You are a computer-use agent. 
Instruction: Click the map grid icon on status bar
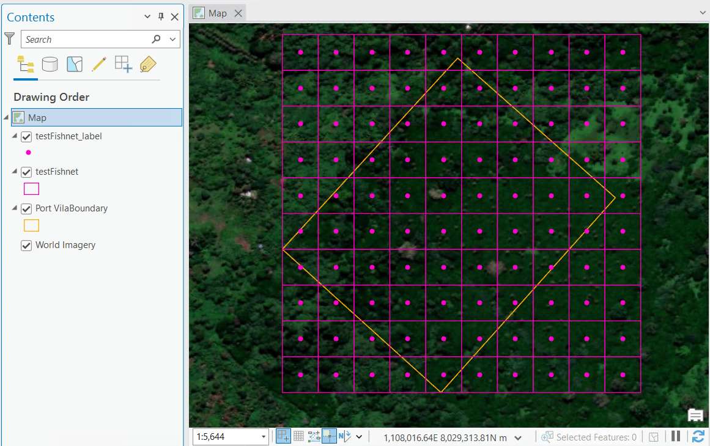[x=298, y=436]
